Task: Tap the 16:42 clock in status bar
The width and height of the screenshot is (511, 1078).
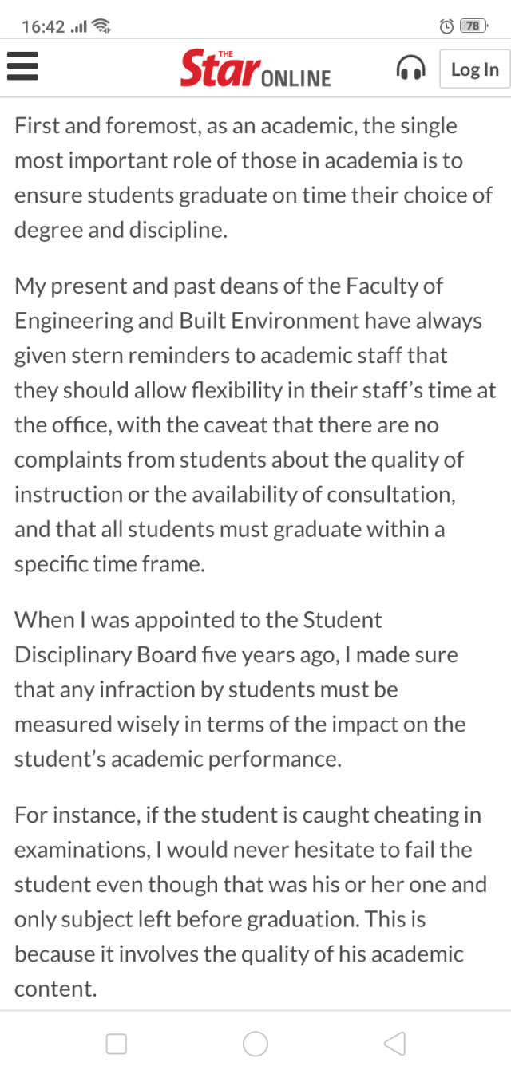Action: click(43, 26)
